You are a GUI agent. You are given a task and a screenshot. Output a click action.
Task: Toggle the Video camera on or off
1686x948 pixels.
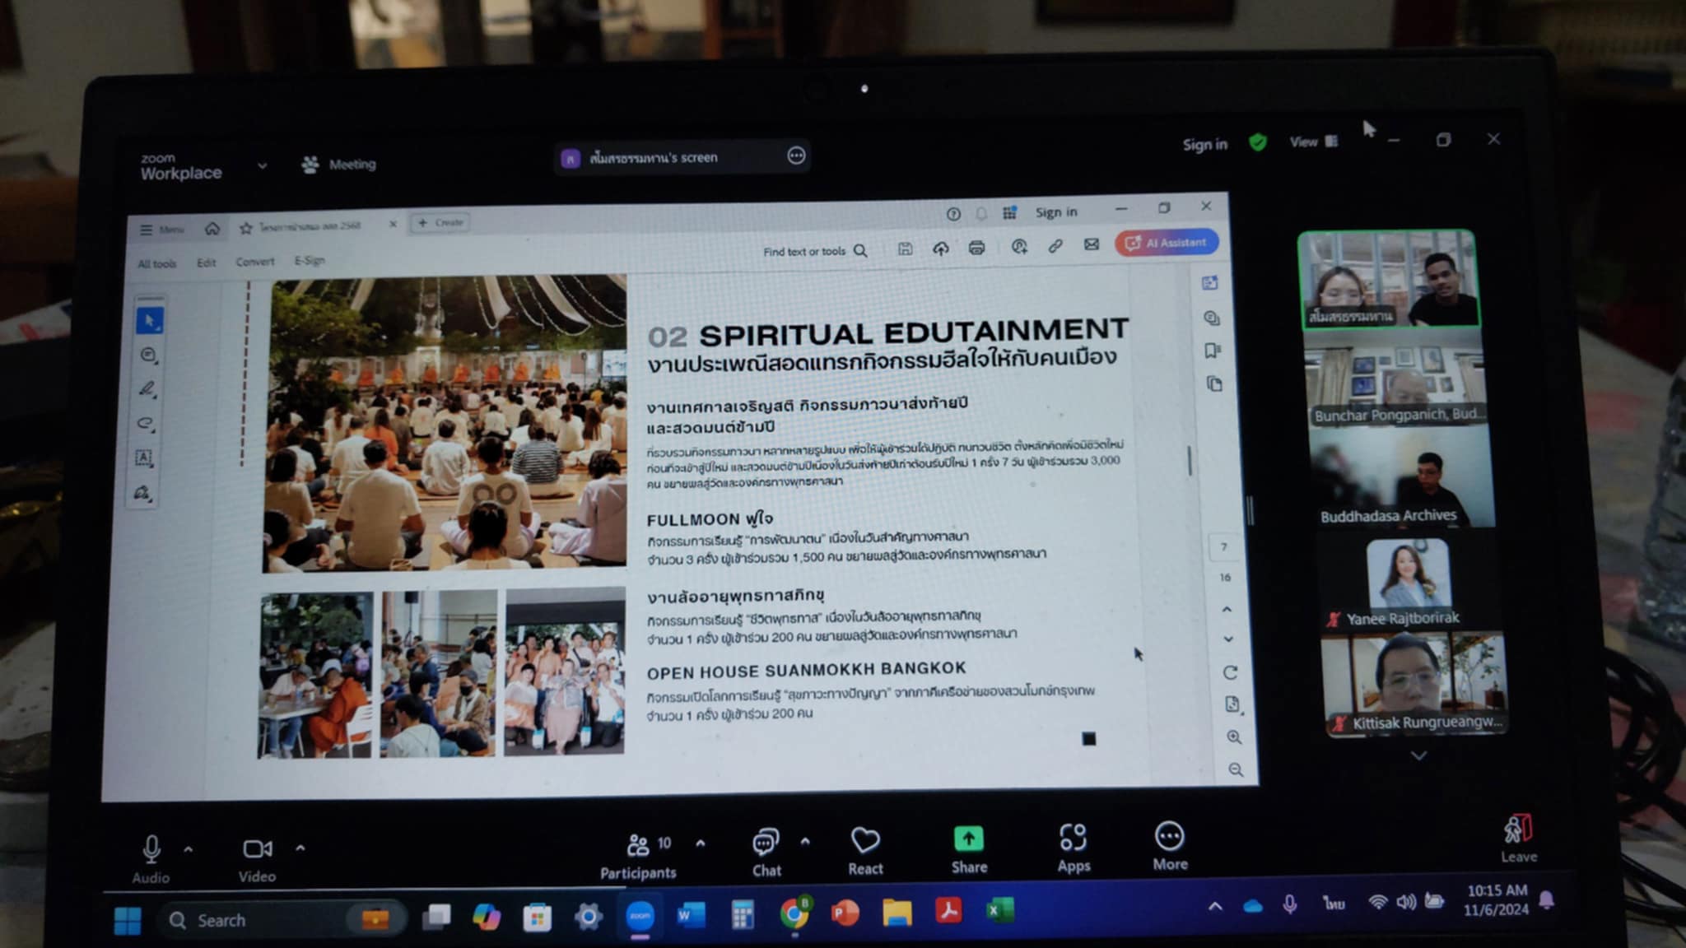[257, 848]
